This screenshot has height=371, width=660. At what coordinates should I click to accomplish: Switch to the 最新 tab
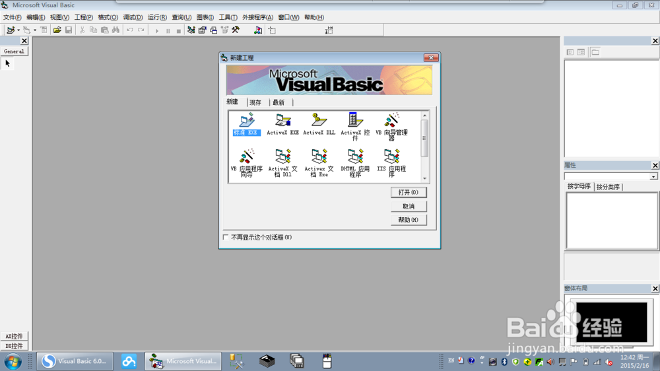279,102
